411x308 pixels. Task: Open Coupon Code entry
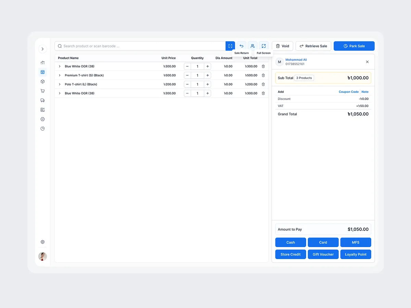pyautogui.click(x=349, y=92)
